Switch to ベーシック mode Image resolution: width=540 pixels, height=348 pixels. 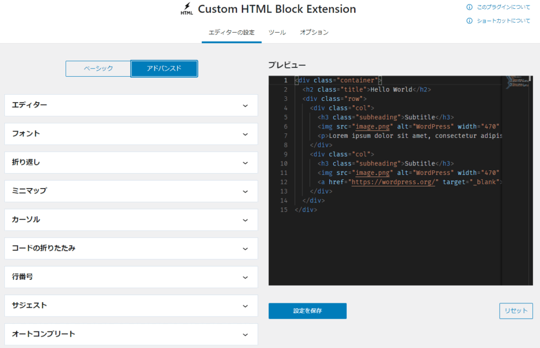pyautogui.click(x=98, y=68)
